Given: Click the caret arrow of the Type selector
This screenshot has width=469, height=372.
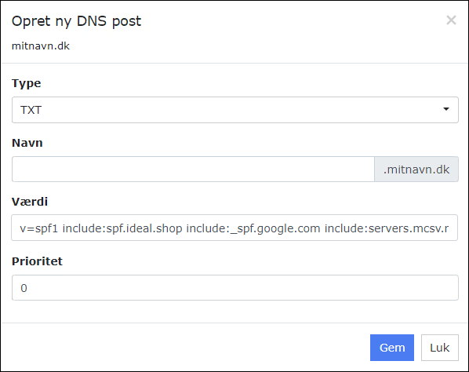Looking at the screenshot, I should point(446,109).
